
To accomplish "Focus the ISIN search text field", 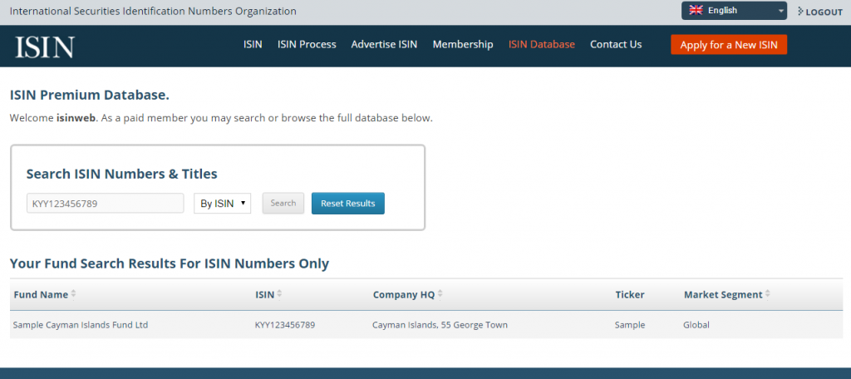I will point(106,203).
